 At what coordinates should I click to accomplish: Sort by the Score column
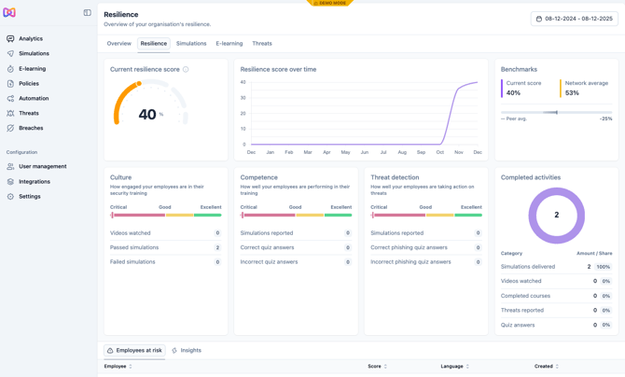click(377, 367)
